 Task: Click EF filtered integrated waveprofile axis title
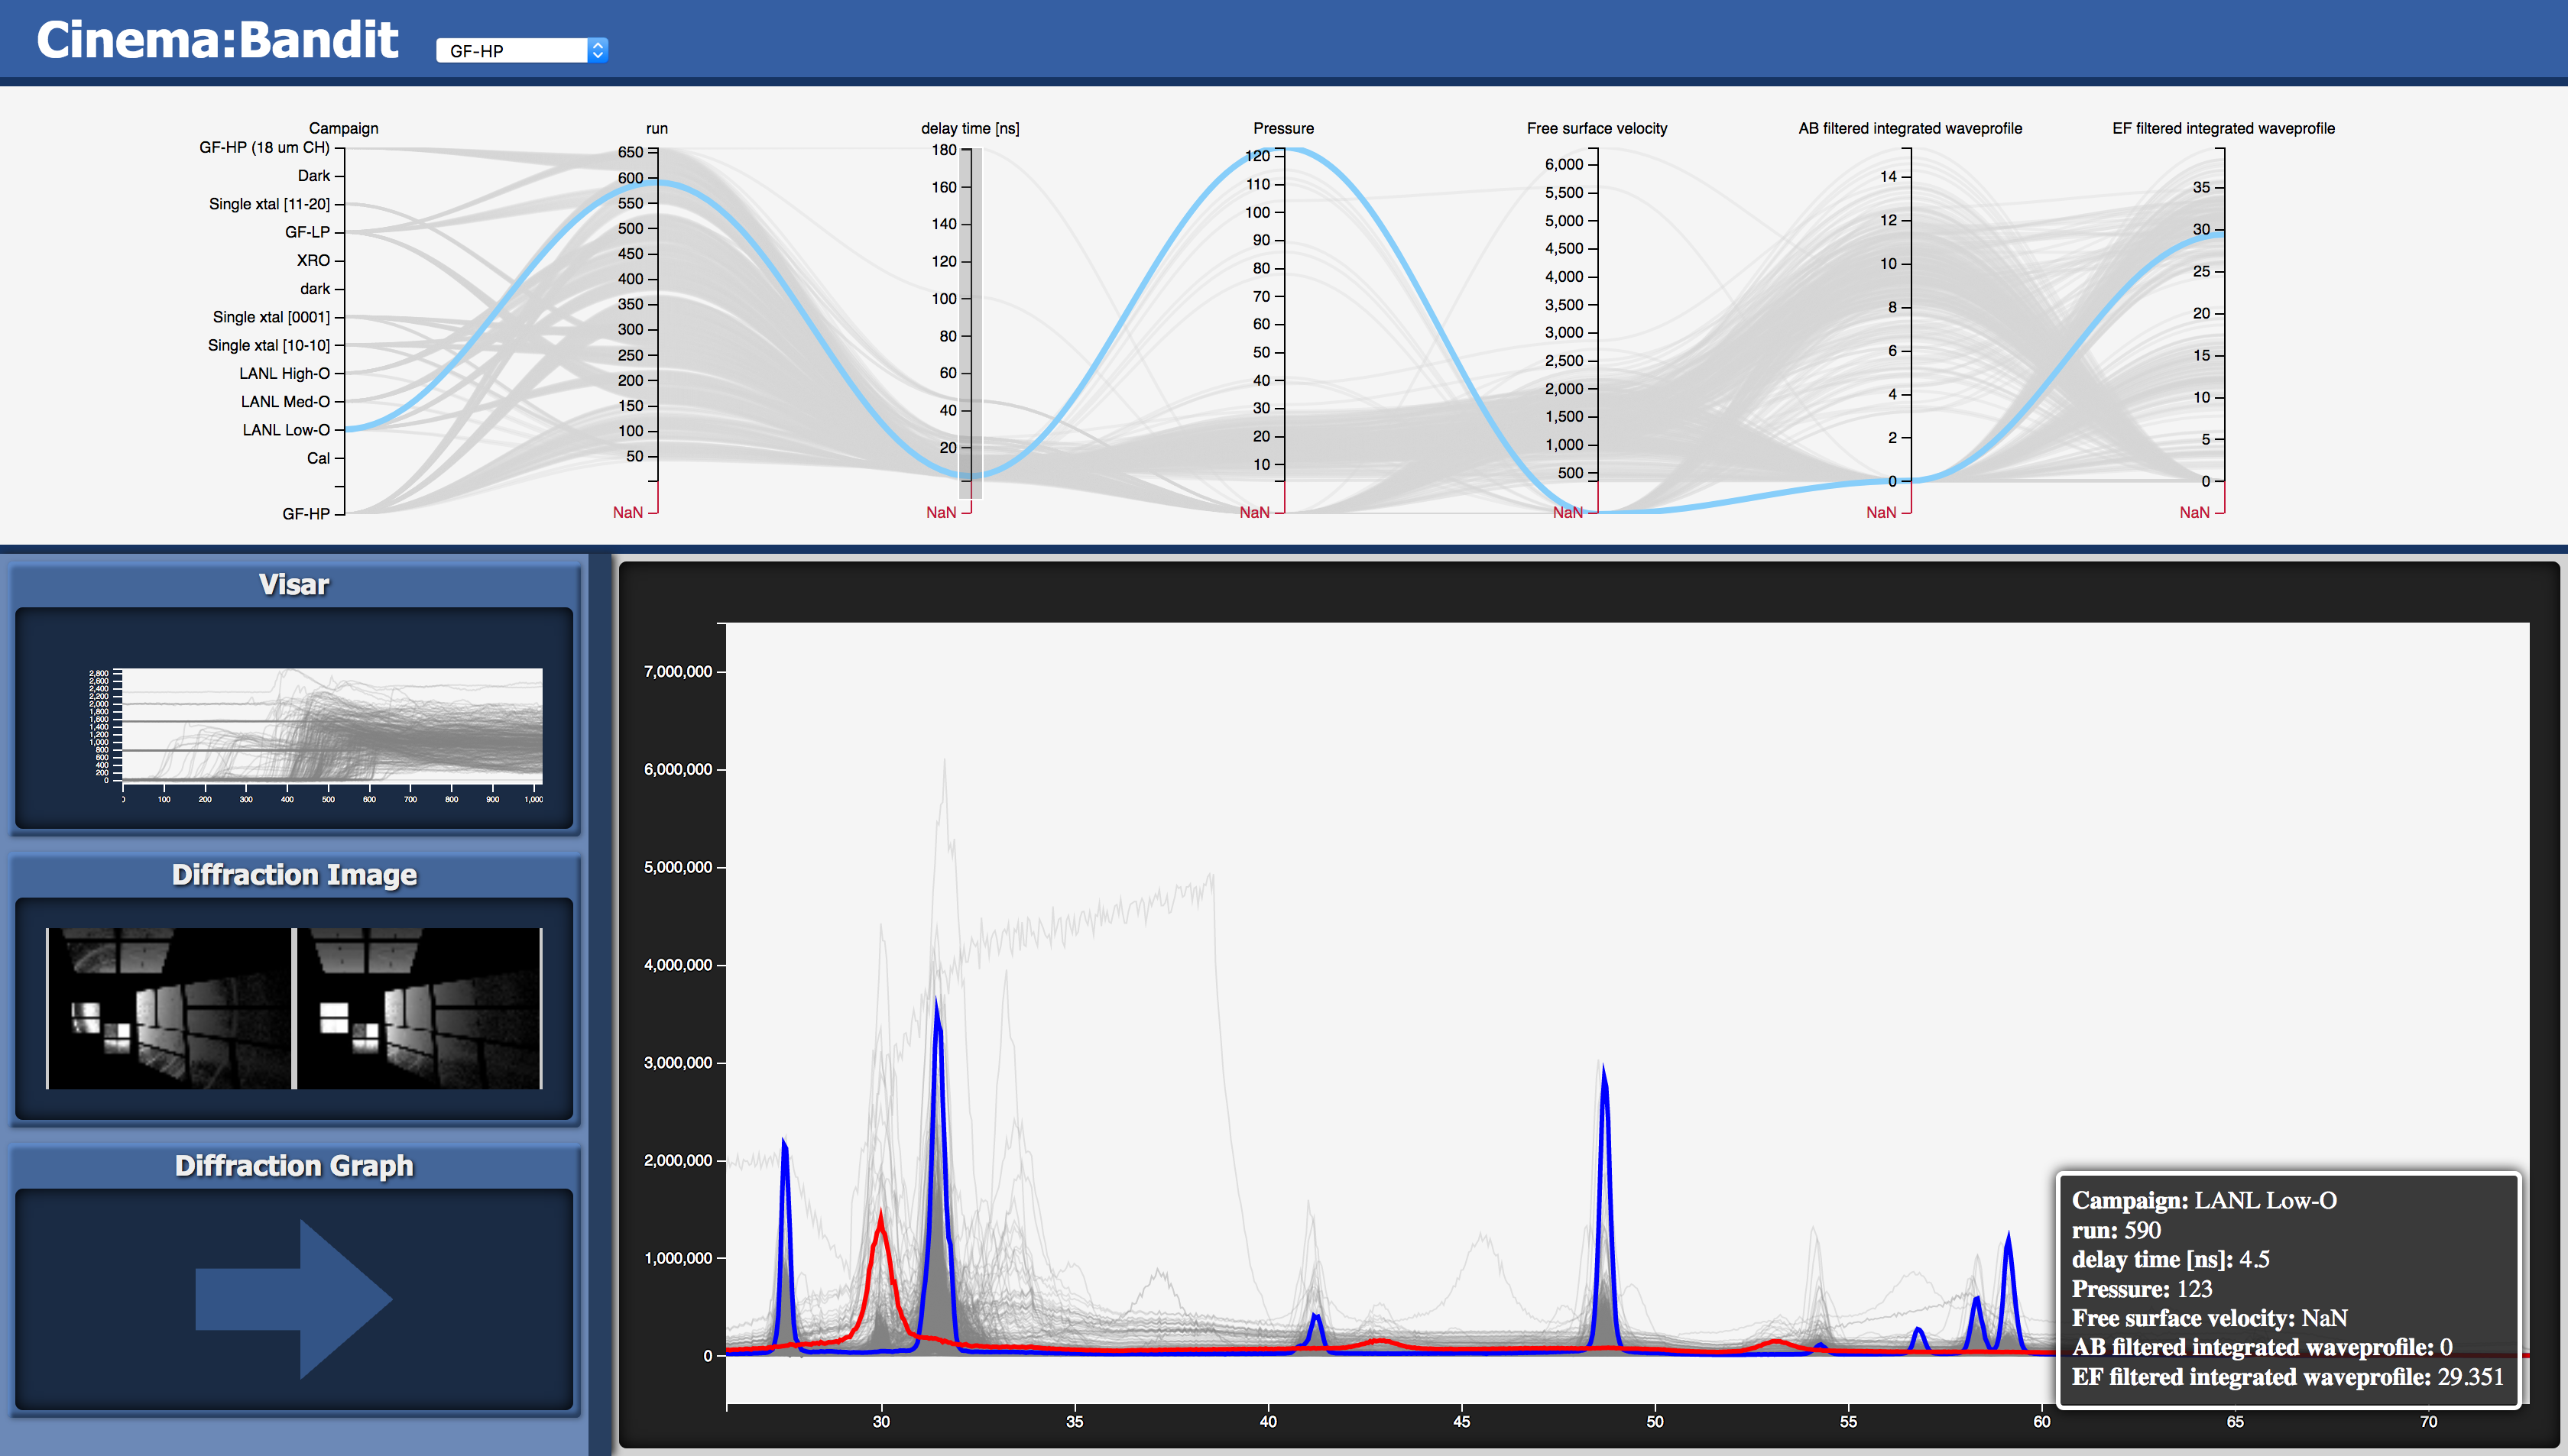pos(2223,128)
